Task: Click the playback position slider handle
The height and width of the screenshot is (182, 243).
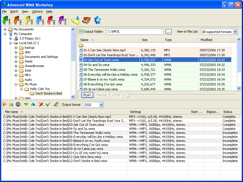Action: (128, 95)
